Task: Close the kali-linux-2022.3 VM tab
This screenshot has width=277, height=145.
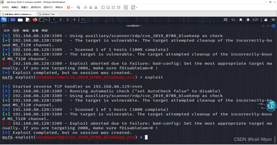Action: [x=35, y=14]
